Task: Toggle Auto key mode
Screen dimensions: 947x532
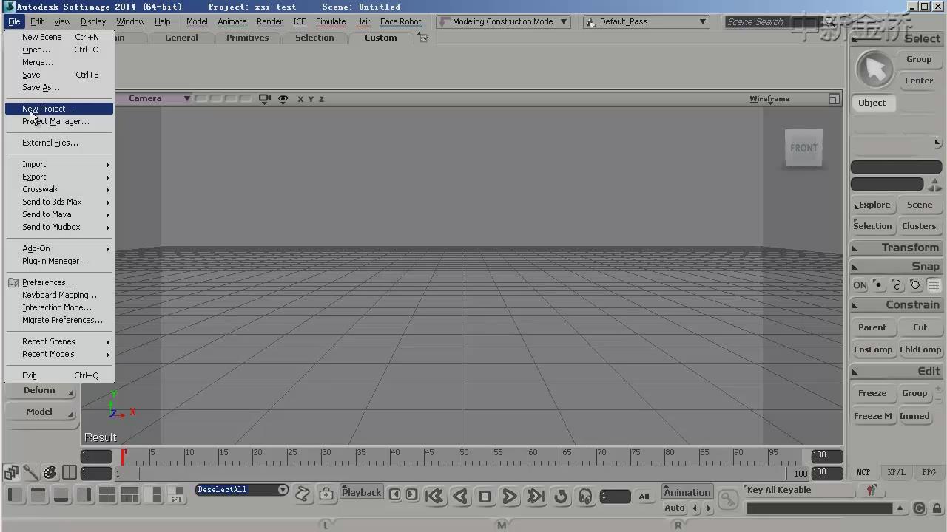Action: click(675, 508)
